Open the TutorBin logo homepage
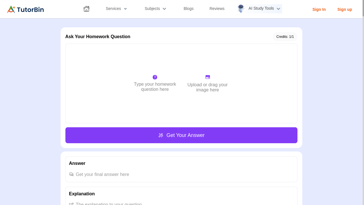This screenshot has width=364, height=205. coord(25,9)
